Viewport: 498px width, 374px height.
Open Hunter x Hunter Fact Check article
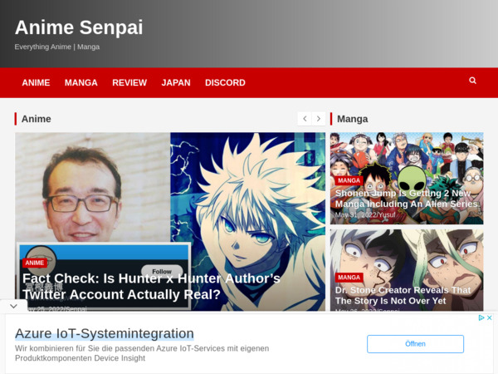point(151,286)
